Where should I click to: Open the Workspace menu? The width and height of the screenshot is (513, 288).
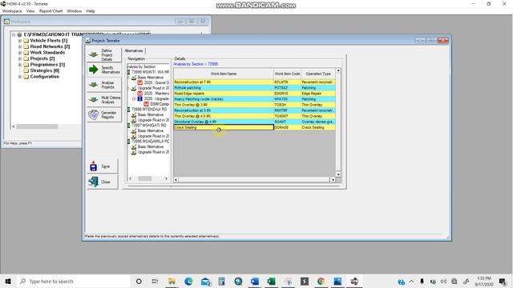[12, 11]
